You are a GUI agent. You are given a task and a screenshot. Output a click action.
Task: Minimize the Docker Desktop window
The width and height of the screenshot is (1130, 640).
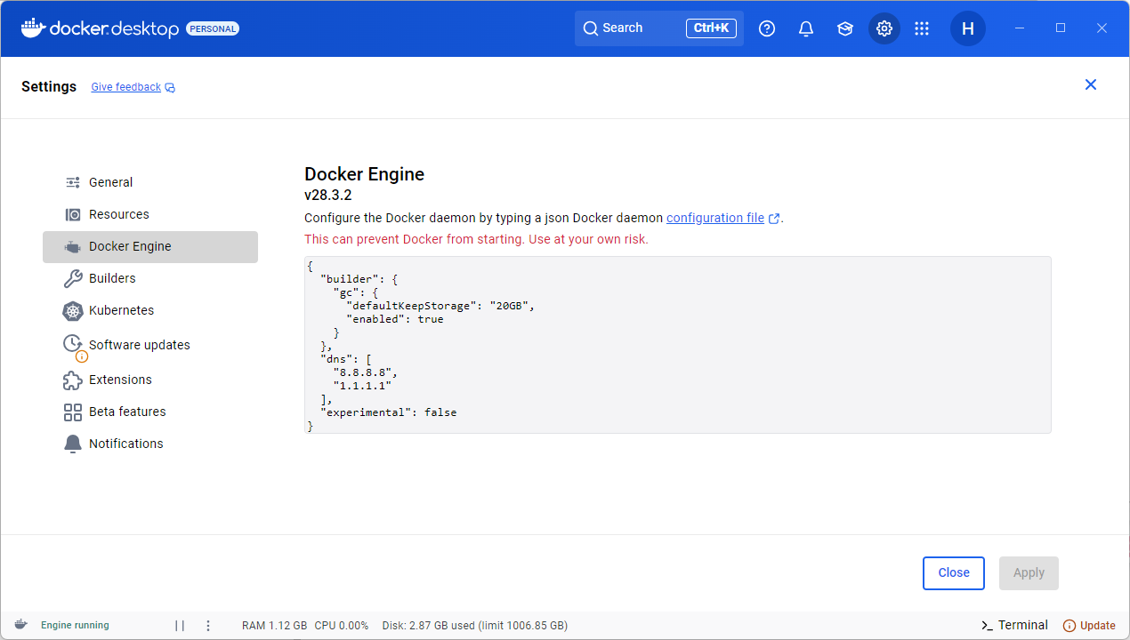click(x=1020, y=28)
